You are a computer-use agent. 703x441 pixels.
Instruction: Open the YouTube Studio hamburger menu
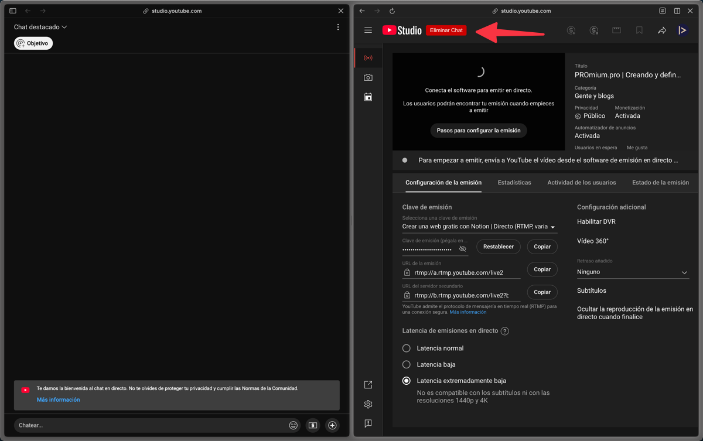tap(368, 30)
